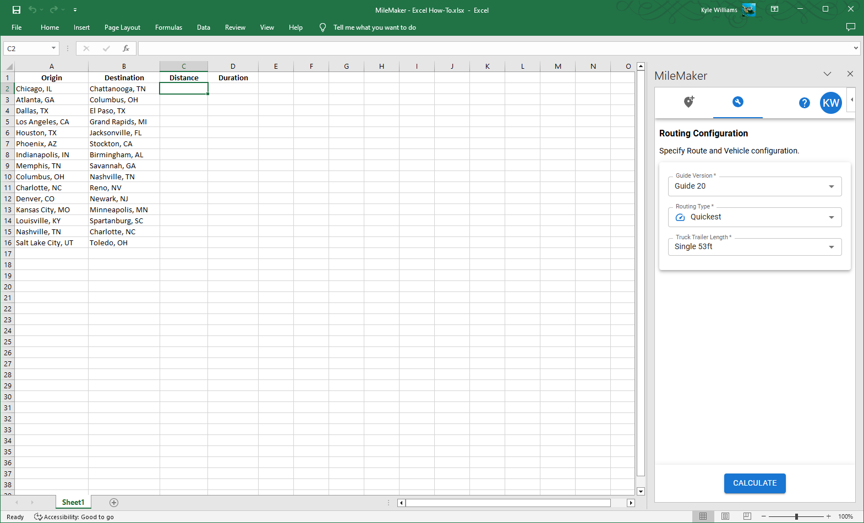Open the Home ribbon tab

click(x=50, y=27)
